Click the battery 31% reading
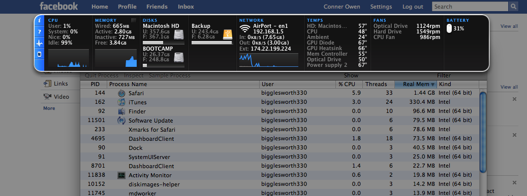This screenshot has height=196, width=527. tap(458, 29)
